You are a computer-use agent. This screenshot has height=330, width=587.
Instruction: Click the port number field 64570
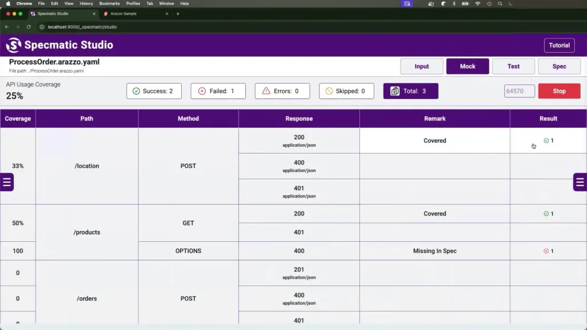[x=519, y=91]
